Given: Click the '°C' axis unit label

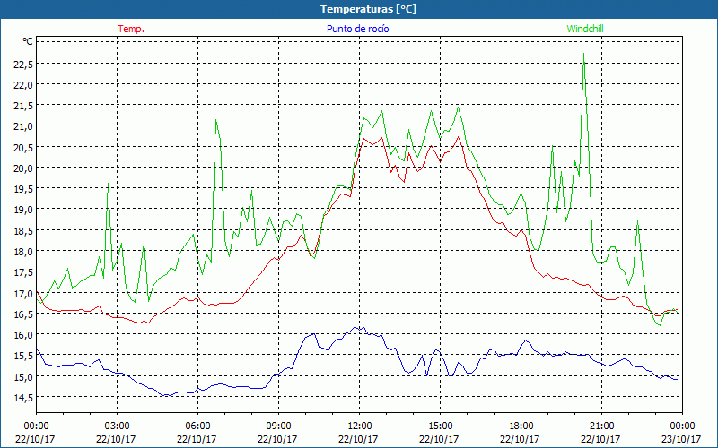Looking at the screenshot, I should [x=28, y=41].
